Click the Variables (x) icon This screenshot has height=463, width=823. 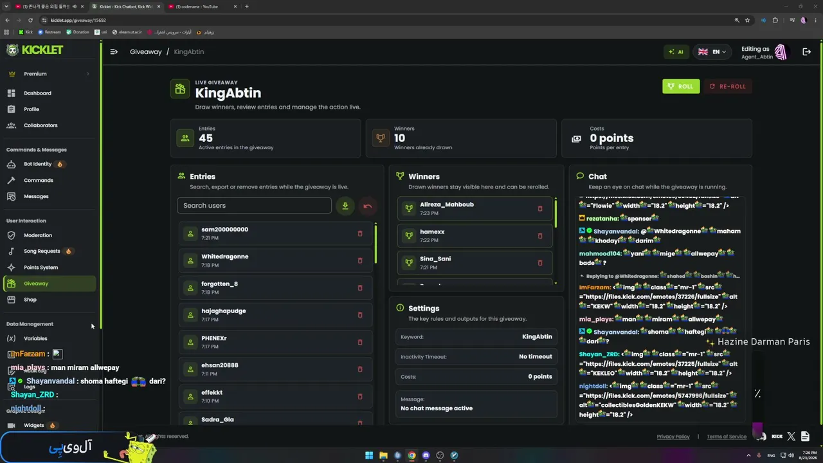pyautogui.click(x=11, y=338)
